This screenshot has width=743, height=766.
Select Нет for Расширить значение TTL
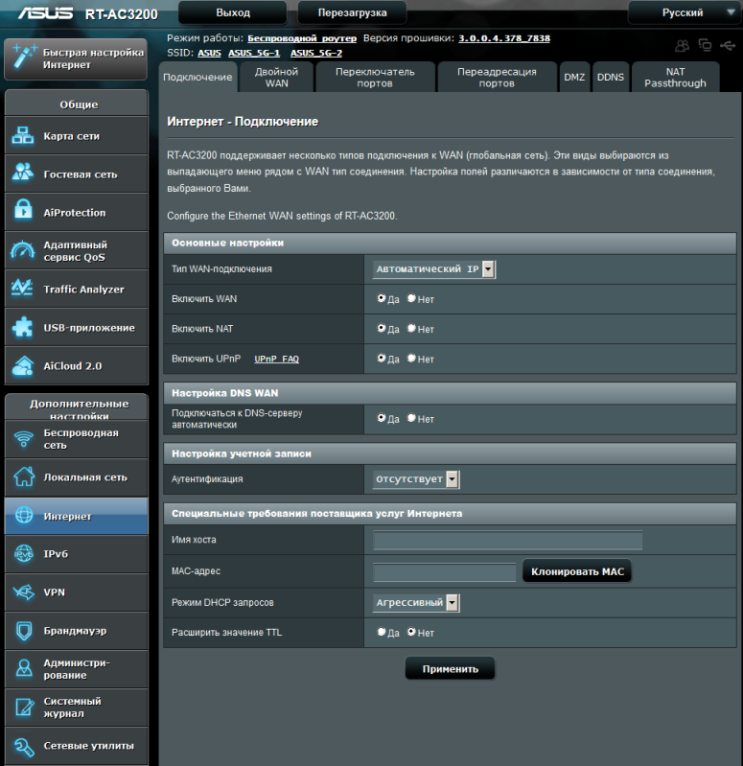pos(411,632)
